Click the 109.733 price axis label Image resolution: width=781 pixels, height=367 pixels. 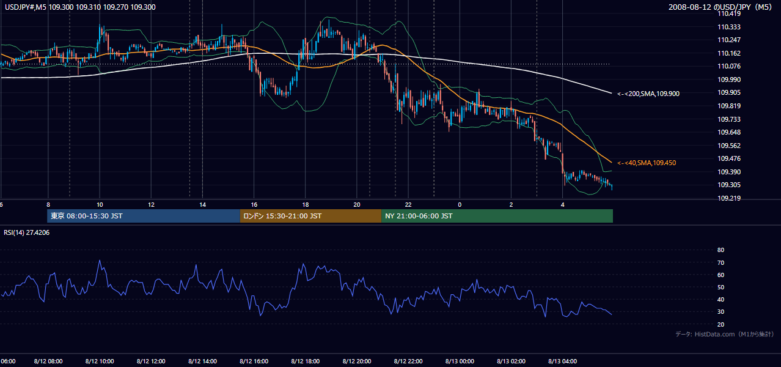tap(730, 119)
